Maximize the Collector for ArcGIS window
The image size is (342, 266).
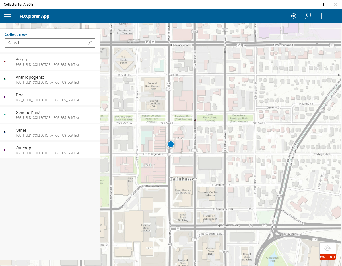(322, 5)
